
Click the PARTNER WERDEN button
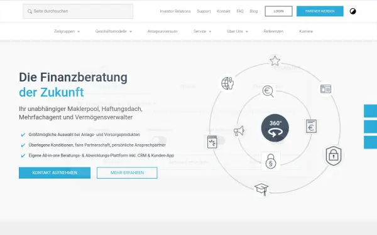point(320,11)
